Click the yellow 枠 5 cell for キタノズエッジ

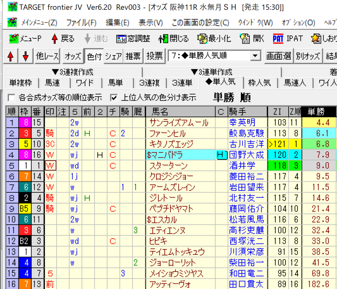(25, 144)
